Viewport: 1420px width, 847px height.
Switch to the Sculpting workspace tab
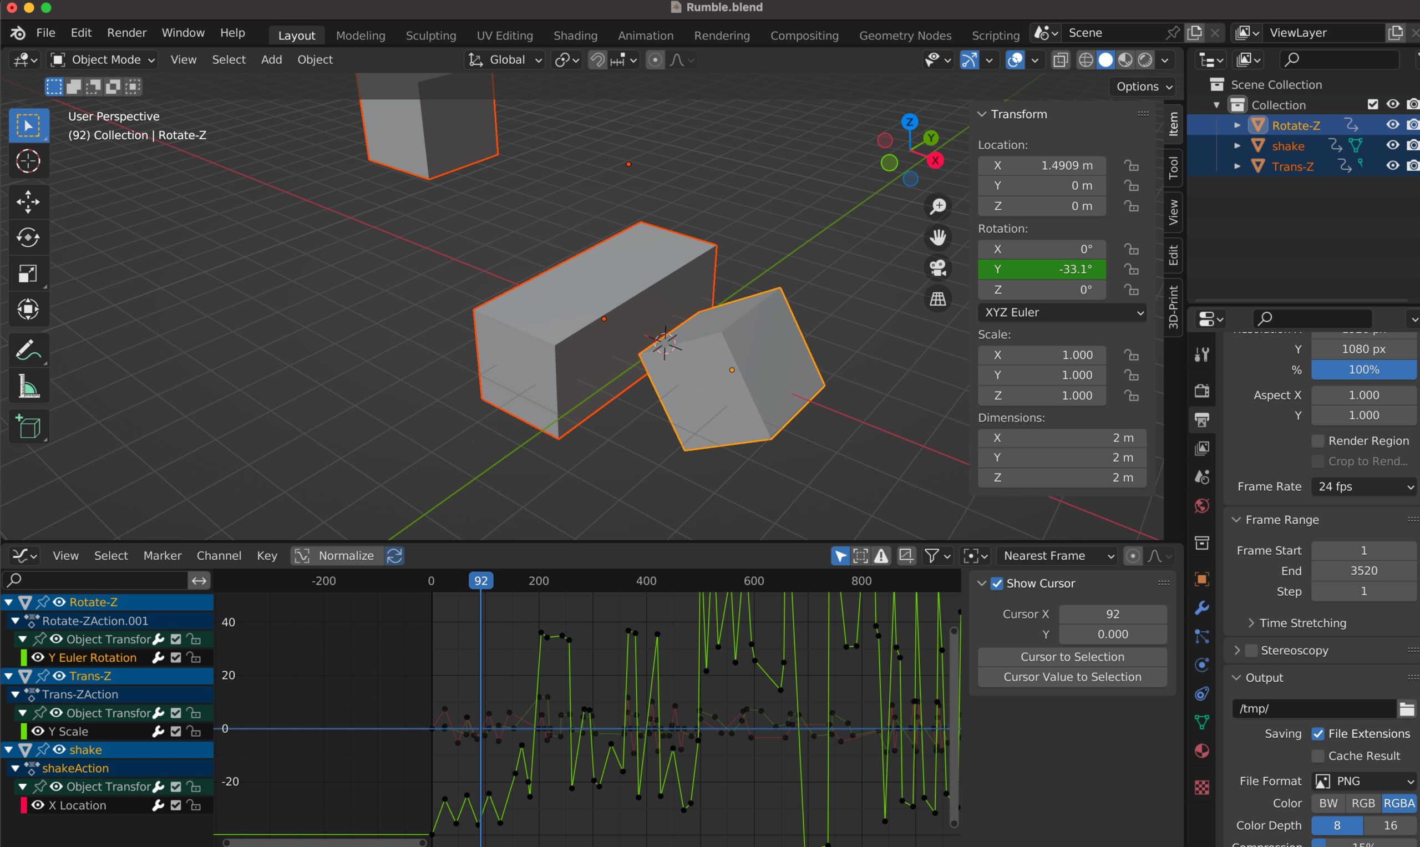click(x=430, y=35)
